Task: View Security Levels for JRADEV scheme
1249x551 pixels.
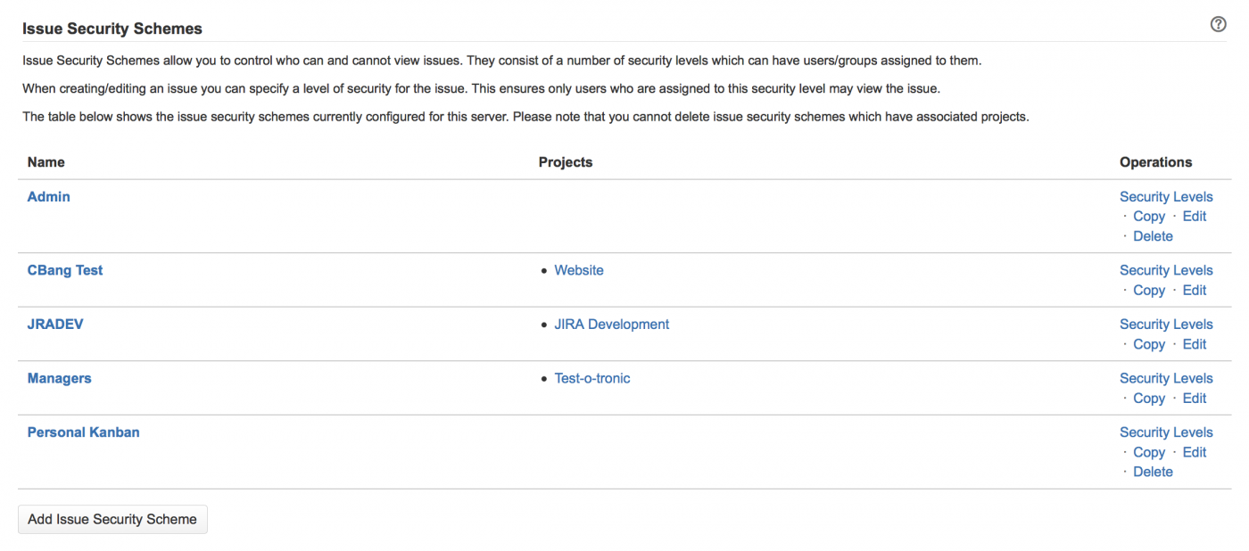Action: coord(1166,325)
